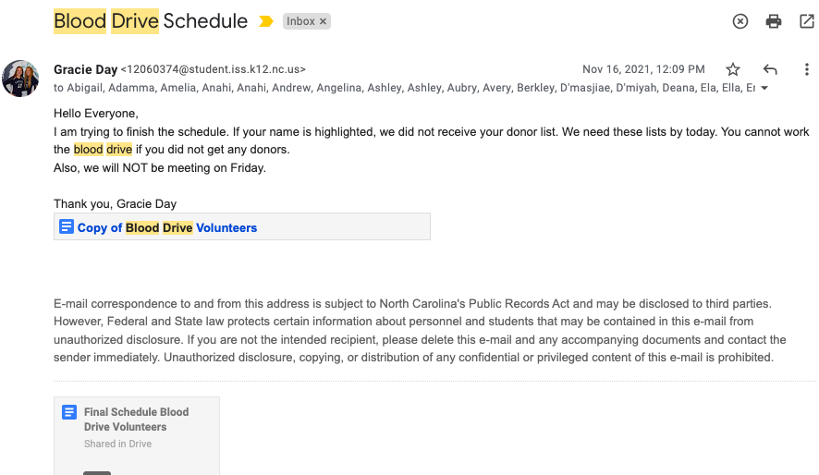Remove the Inbox label with its X
The height and width of the screenshot is (475, 819).
[x=323, y=21]
